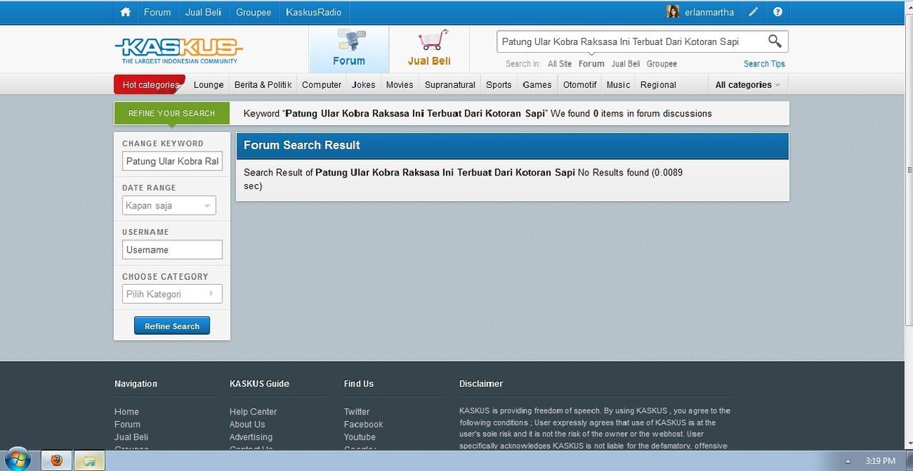The image size is (913, 471).
Task: Click the Forum Search Result heading
Action: click(302, 146)
